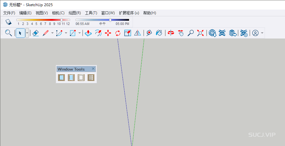Image resolution: width=285 pixels, height=146 pixels.
Task: Click the SketchUp logo in title bar
Action: 5,5
